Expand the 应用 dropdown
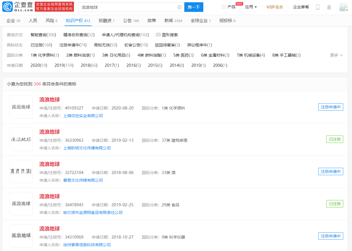 tap(251, 7)
